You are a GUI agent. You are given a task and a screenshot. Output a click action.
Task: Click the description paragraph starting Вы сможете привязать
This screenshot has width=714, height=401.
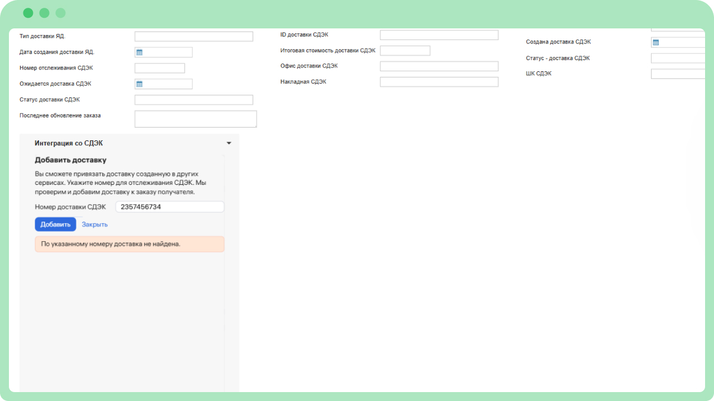click(x=121, y=183)
